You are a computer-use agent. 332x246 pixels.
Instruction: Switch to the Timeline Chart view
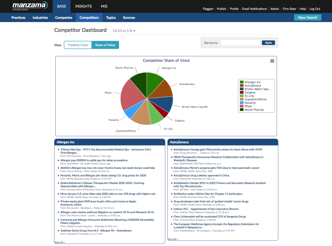pyautogui.click(x=77, y=45)
